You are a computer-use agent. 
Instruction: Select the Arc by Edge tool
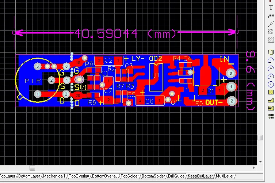[271, 68]
